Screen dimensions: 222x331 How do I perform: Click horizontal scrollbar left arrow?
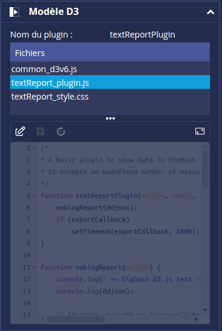point(42,319)
